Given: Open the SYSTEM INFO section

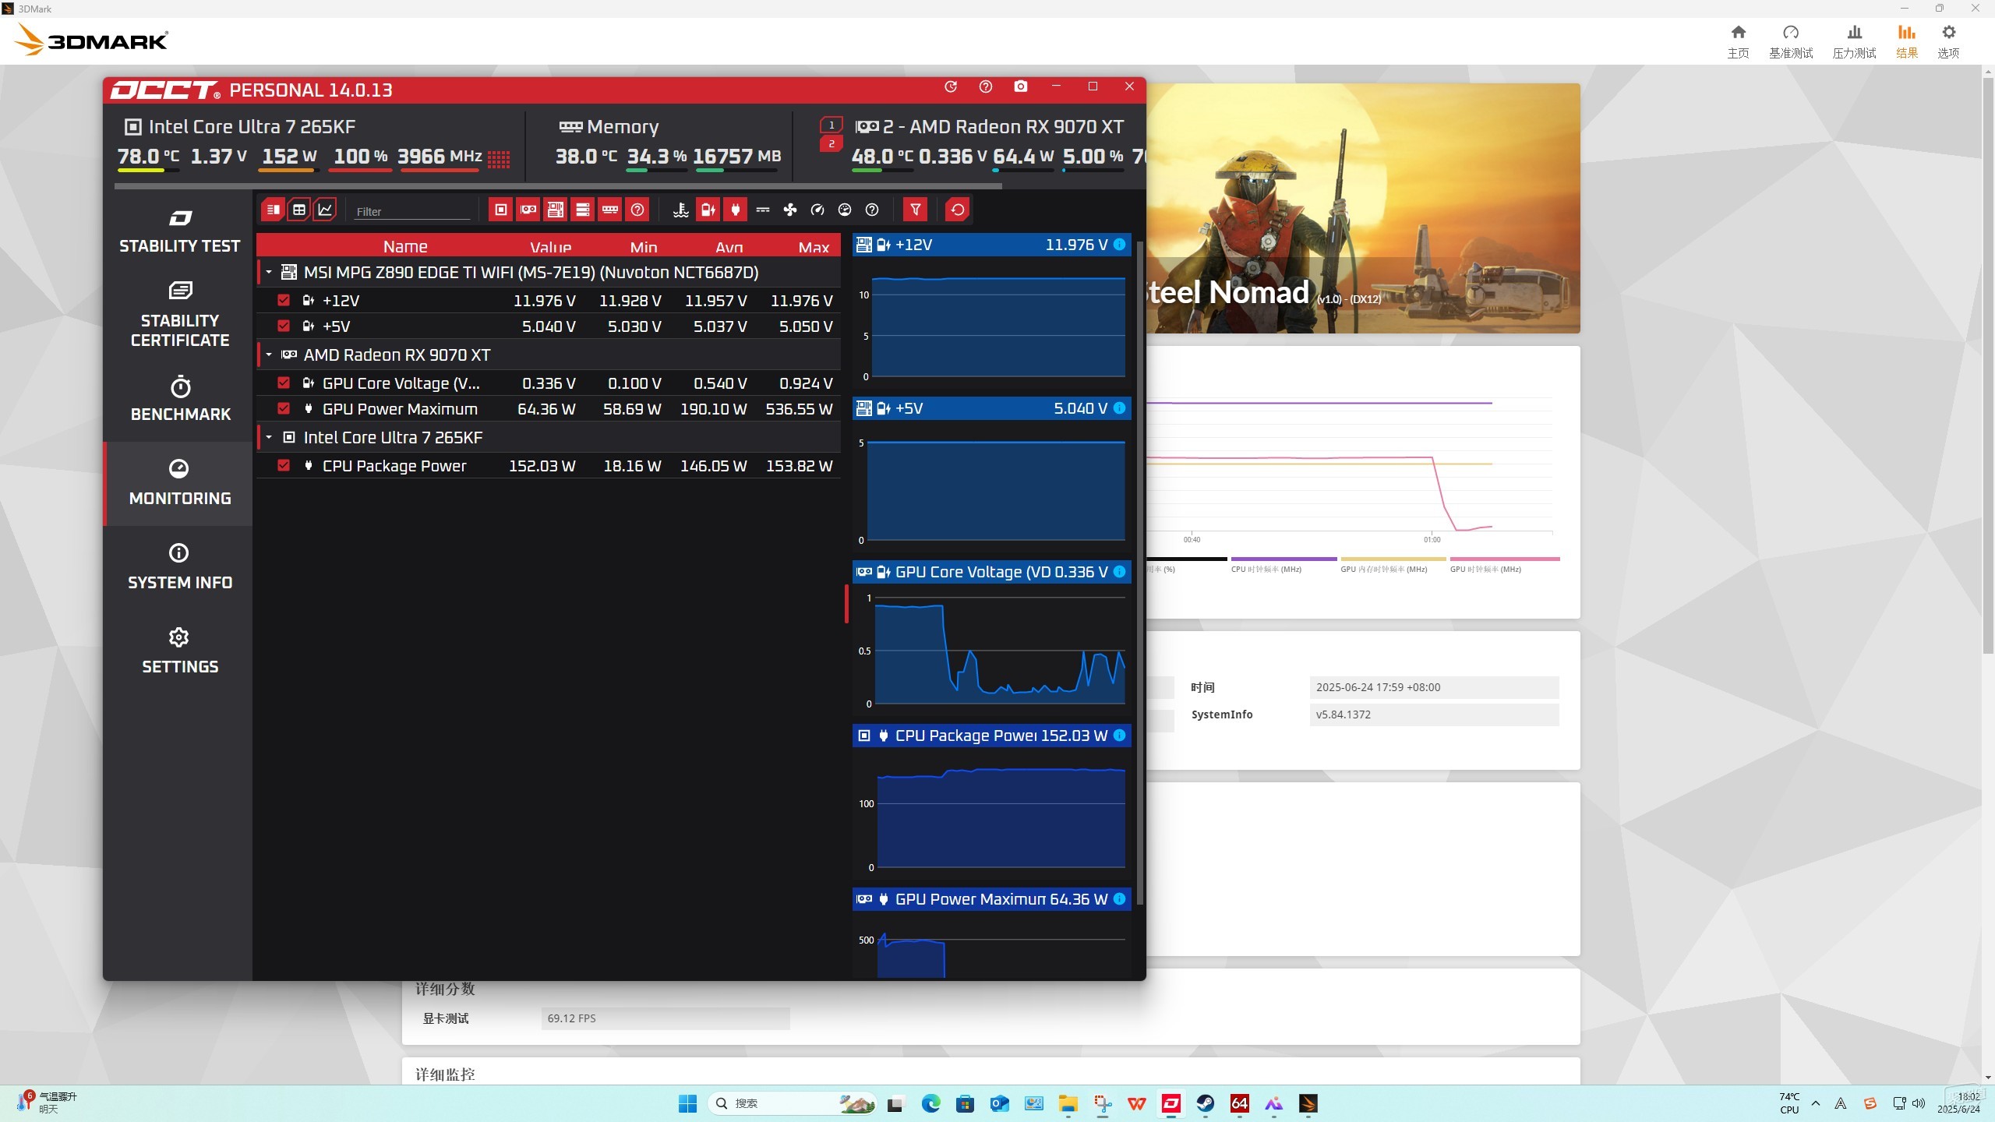Looking at the screenshot, I should coord(180,567).
